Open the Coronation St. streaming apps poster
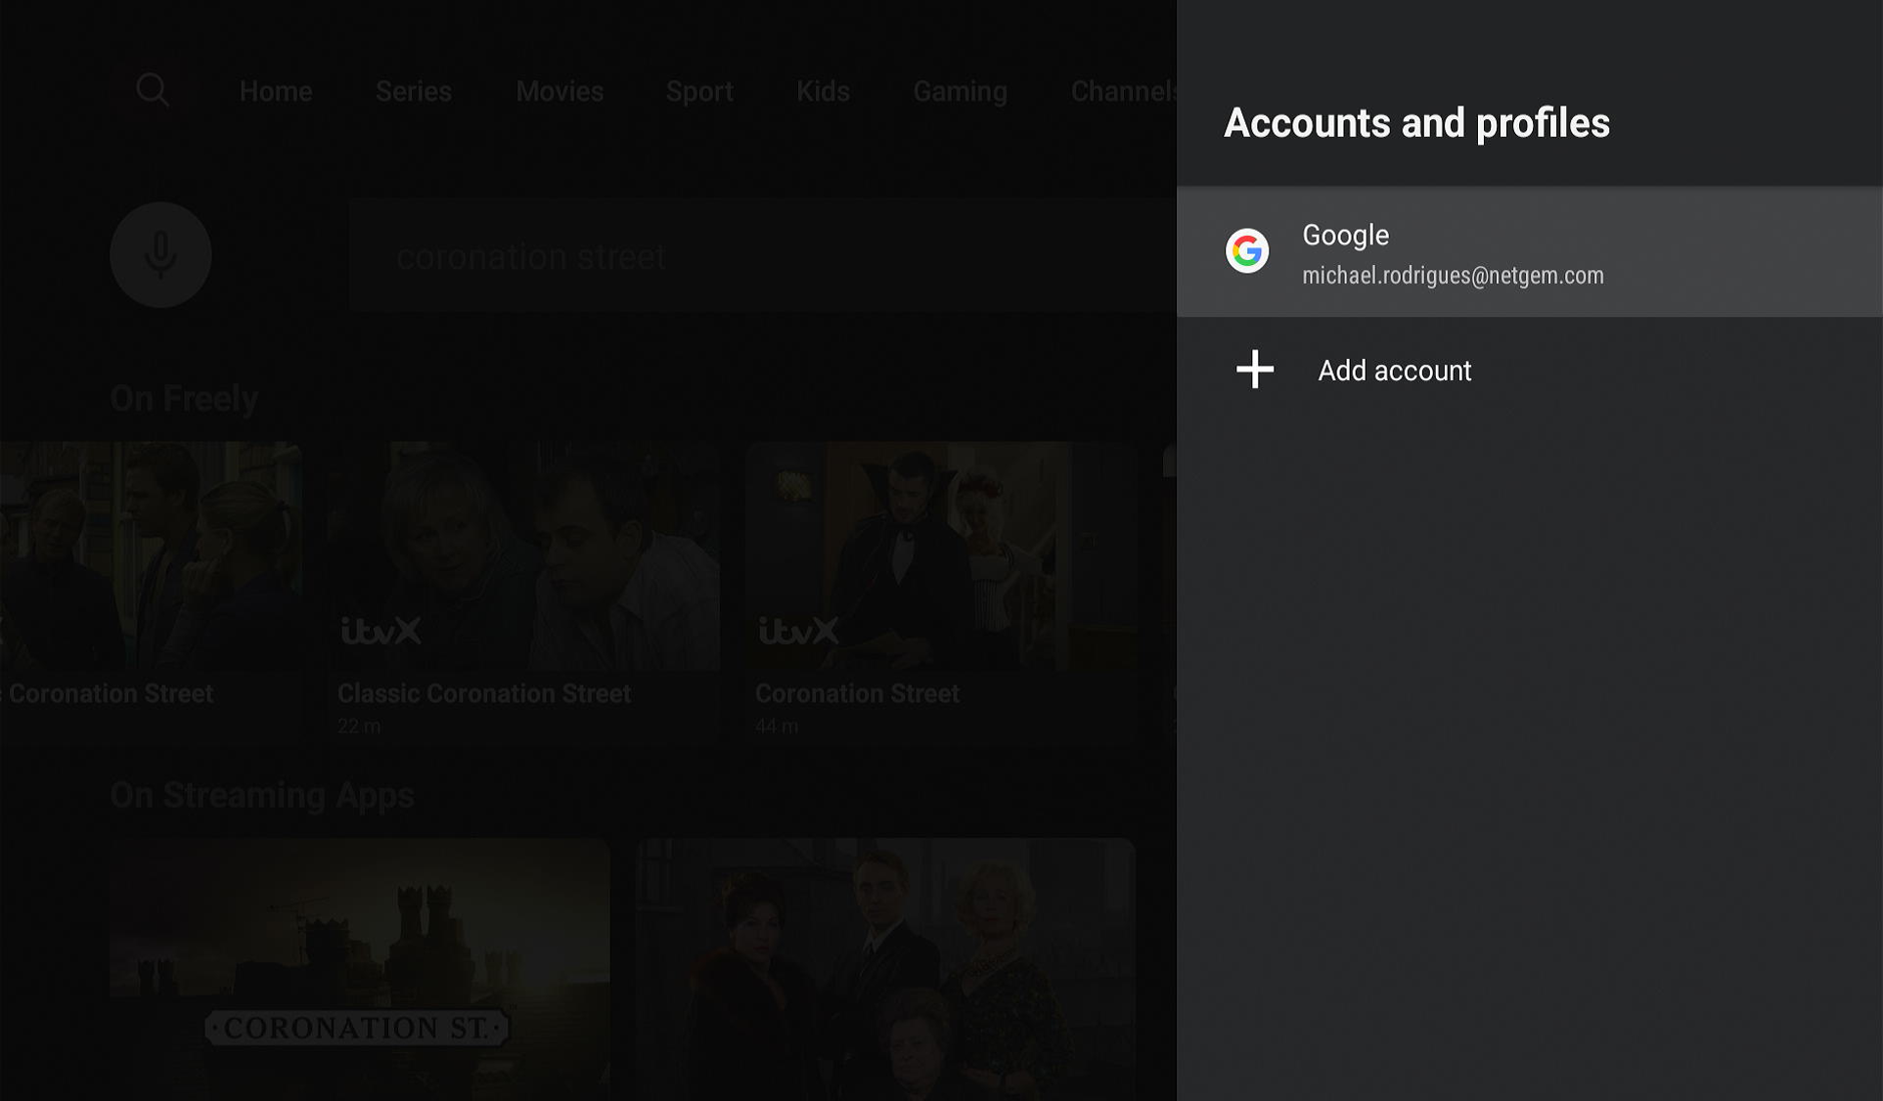 pyautogui.click(x=360, y=969)
